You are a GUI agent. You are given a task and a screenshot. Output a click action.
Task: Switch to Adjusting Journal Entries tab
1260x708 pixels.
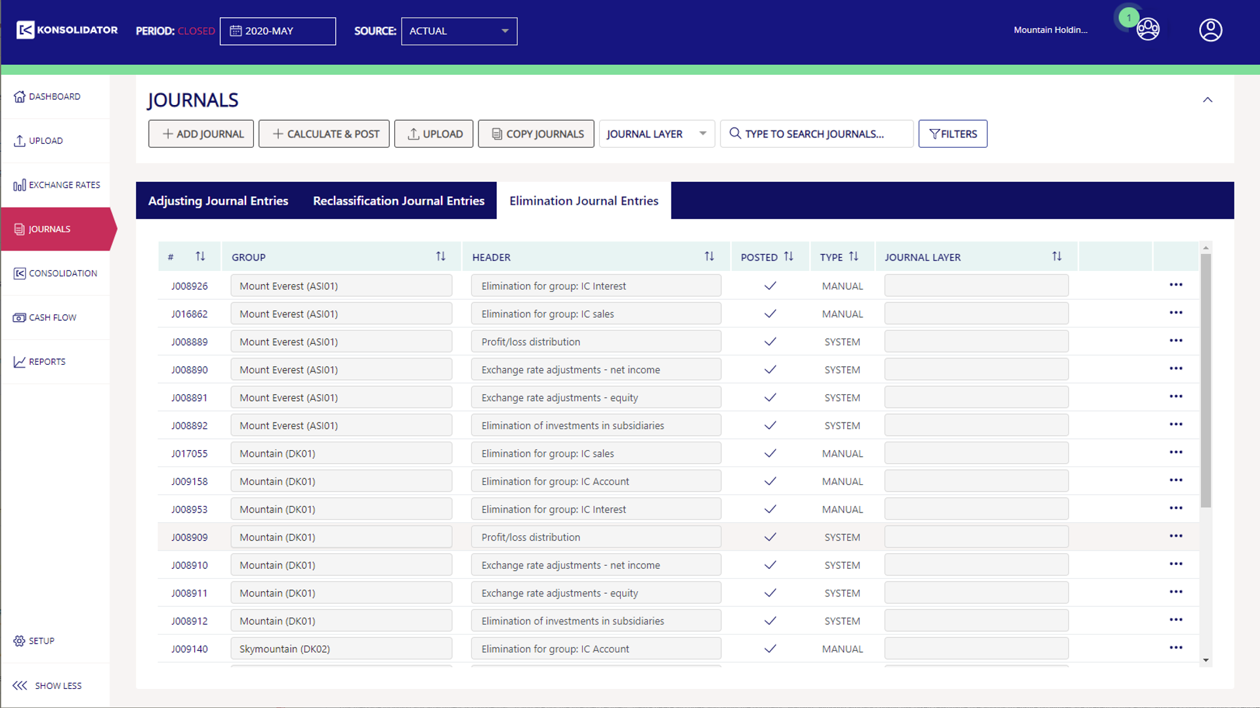point(218,201)
